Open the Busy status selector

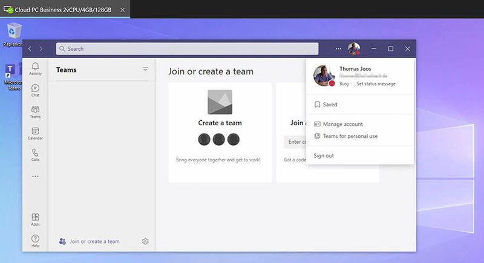click(344, 83)
